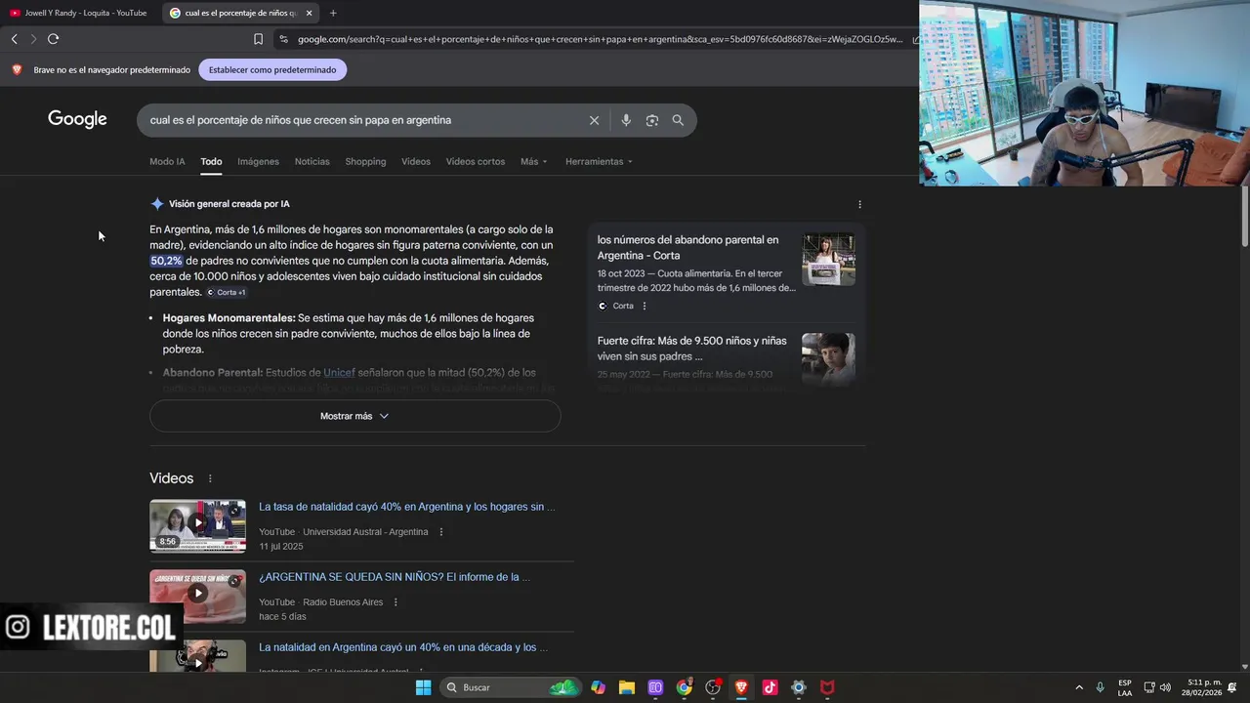This screenshot has height=703, width=1250.
Task: Open 'La tasa de natalidad cayó 40%' video link
Action: click(x=406, y=507)
